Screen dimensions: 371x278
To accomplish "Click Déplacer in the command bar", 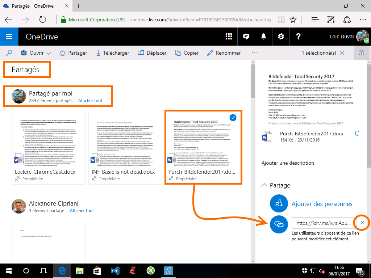I will pyautogui.click(x=152, y=53).
